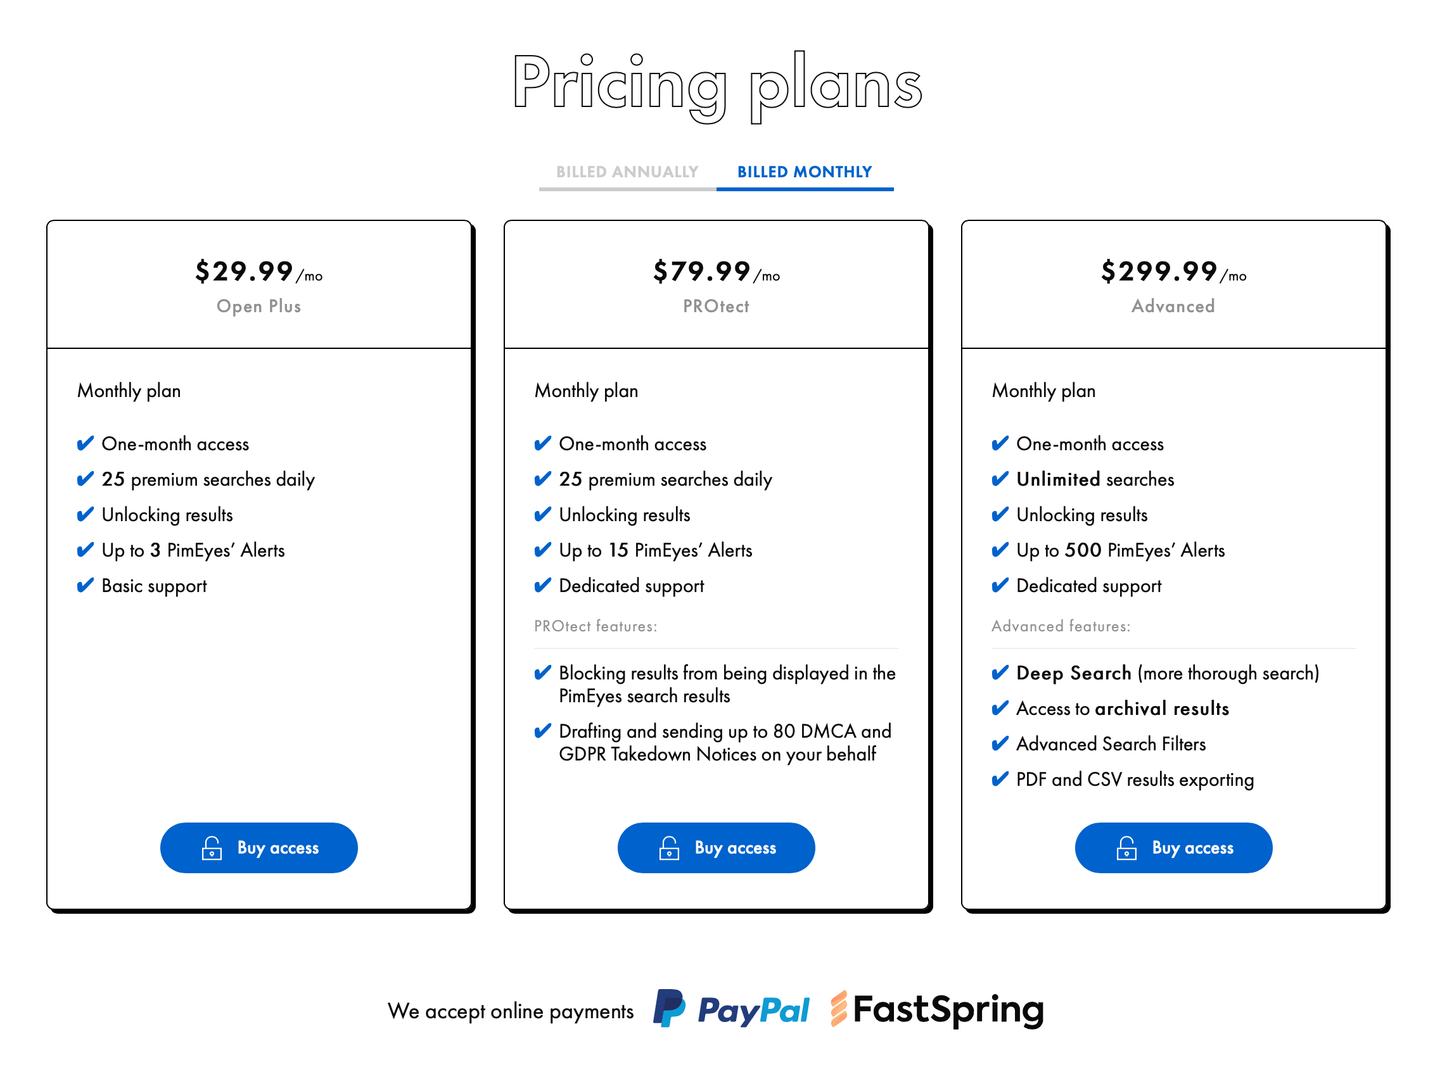
Task: Click the Pricing plans heading
Action: click(717, 86)
